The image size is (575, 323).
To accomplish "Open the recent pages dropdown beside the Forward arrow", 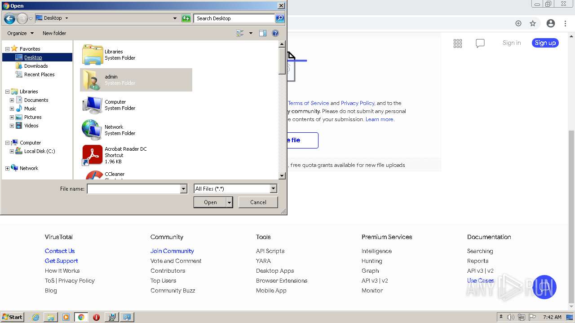I will click(x=31, y=18).
